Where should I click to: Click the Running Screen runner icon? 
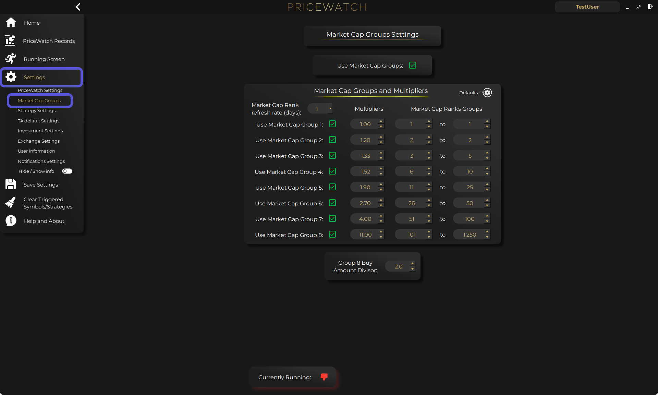(x=11, y=59)
